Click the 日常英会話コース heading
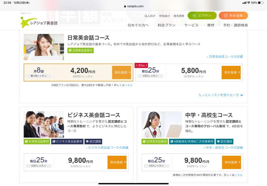 88,38
